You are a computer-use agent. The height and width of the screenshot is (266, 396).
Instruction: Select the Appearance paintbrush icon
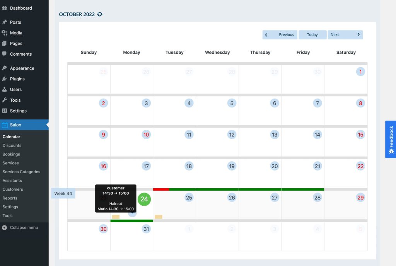5,68
